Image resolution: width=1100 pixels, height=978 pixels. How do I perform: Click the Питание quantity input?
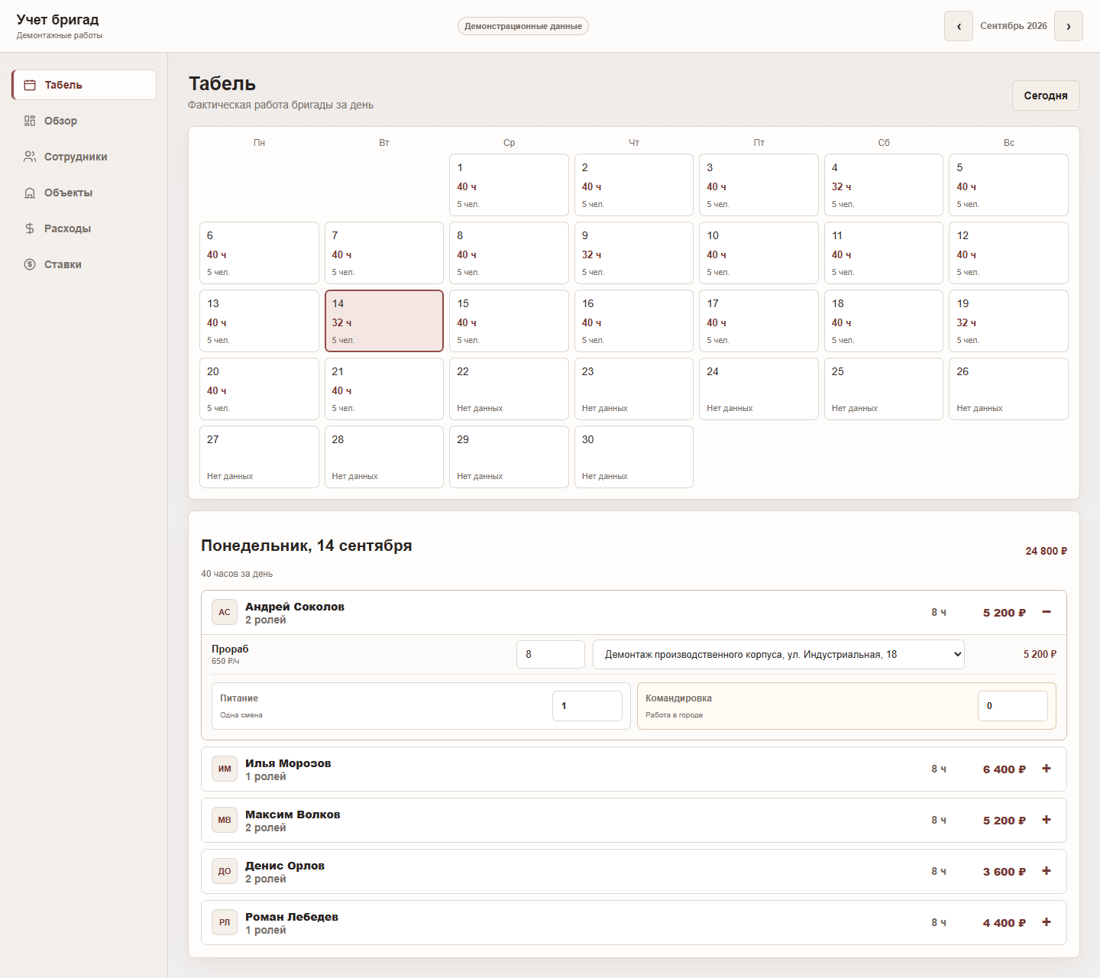(587, 706)
